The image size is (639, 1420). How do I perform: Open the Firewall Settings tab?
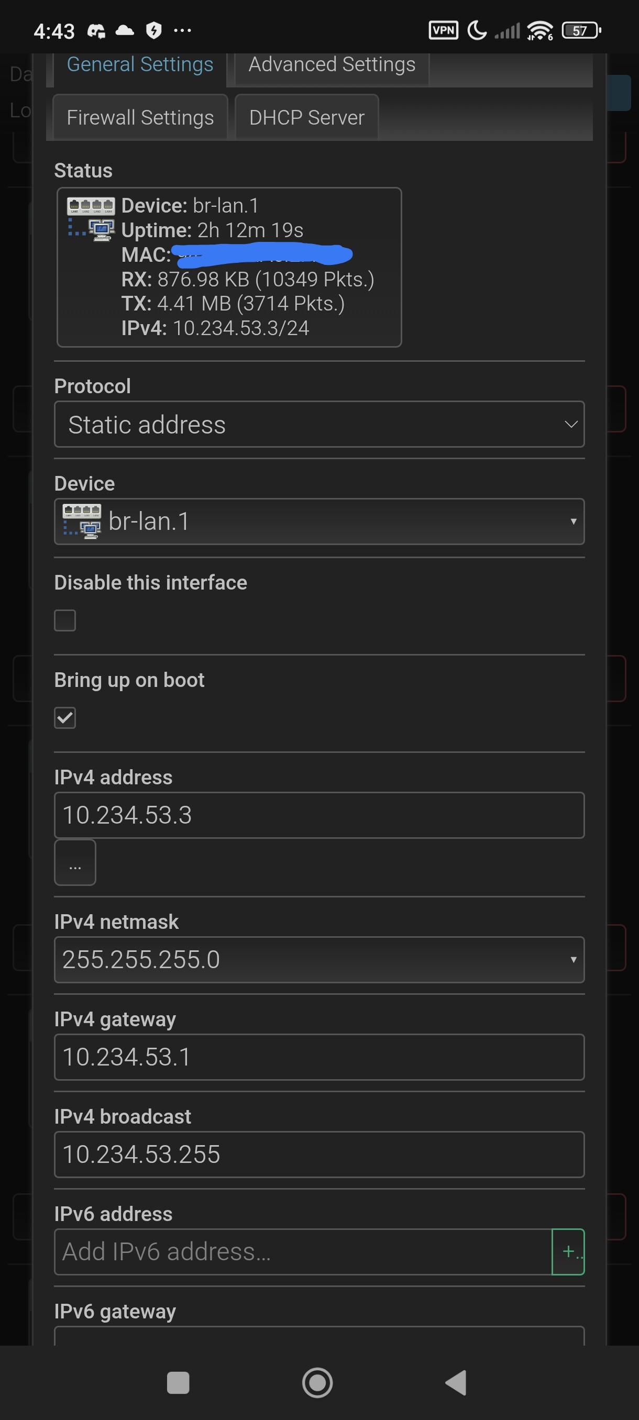coord(140,117)
